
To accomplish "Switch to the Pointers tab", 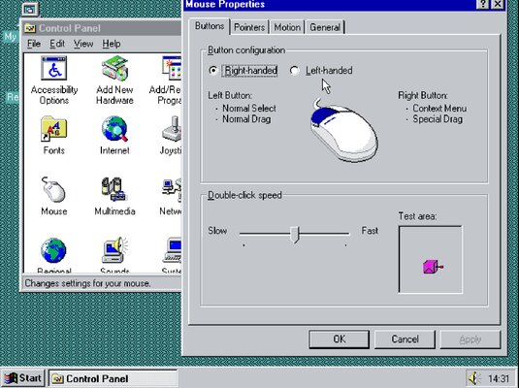I will point(249,27).
